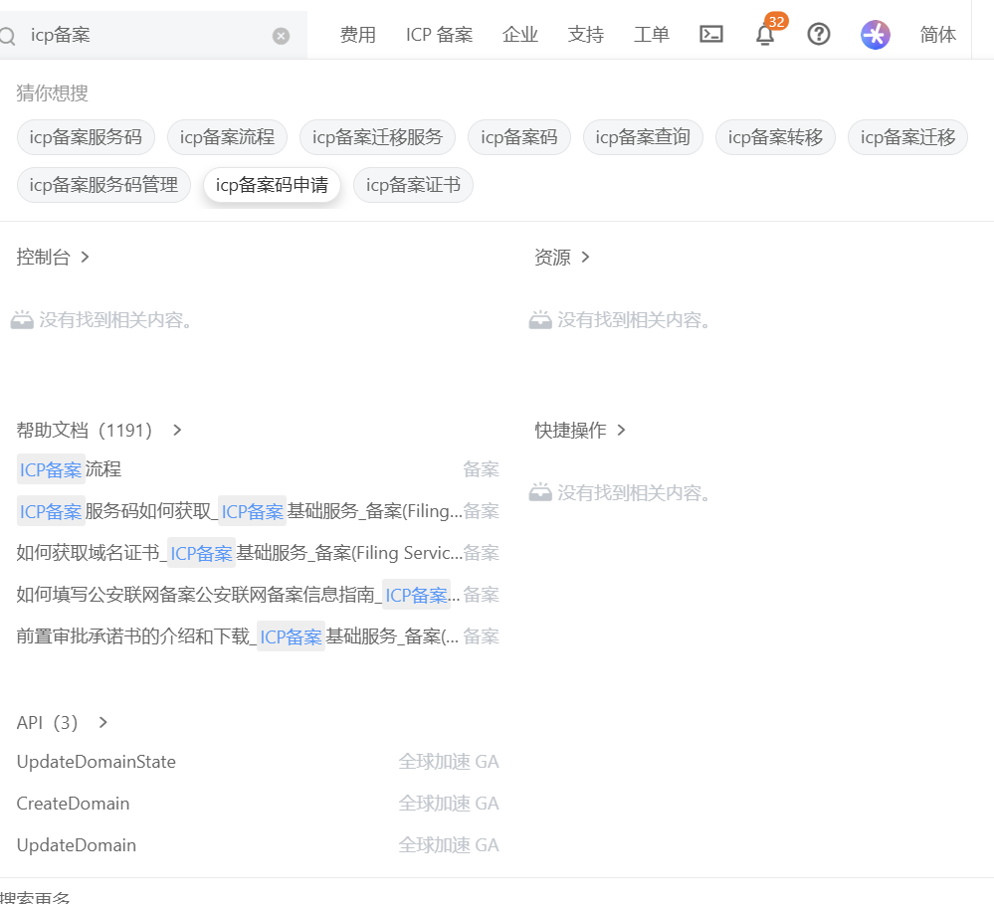Open the ICP 备案 top menu item
Screen dimensions: 994x904
(x=439, y=35)
